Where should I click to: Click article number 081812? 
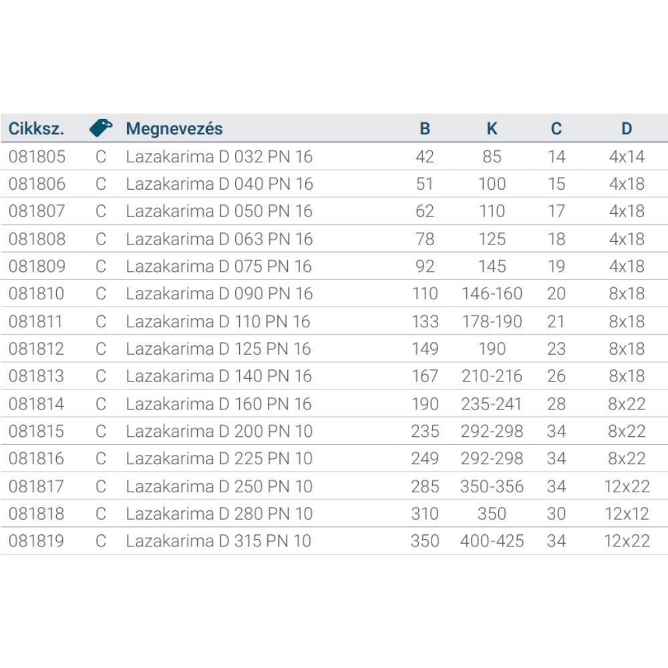[x=37, y=349]
